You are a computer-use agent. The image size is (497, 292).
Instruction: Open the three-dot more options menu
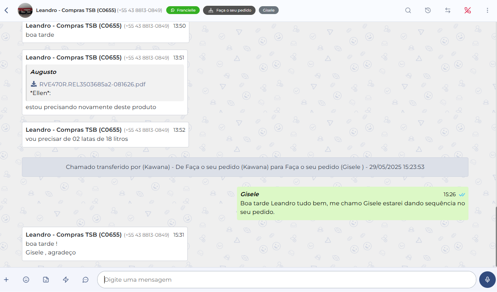(487, 10)
